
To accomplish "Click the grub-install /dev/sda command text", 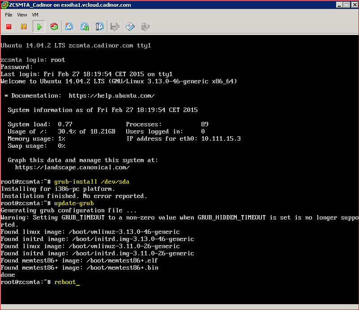I will click(92, 182).
